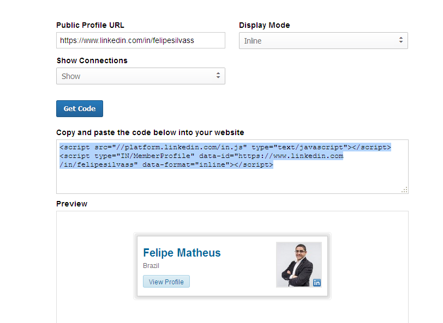Click the Show Connections dropdown arrows

tap(218, 75)
